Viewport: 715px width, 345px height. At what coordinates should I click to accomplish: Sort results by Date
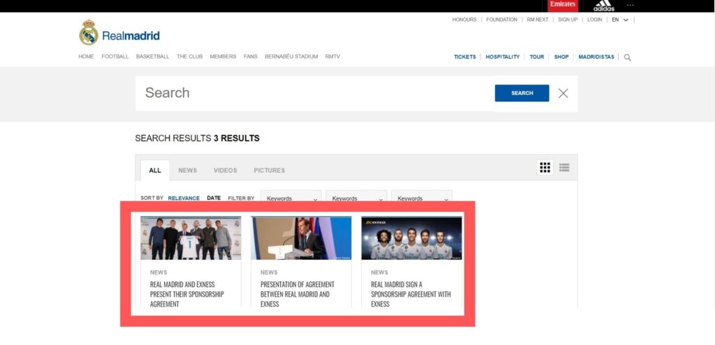pos(214,198)
